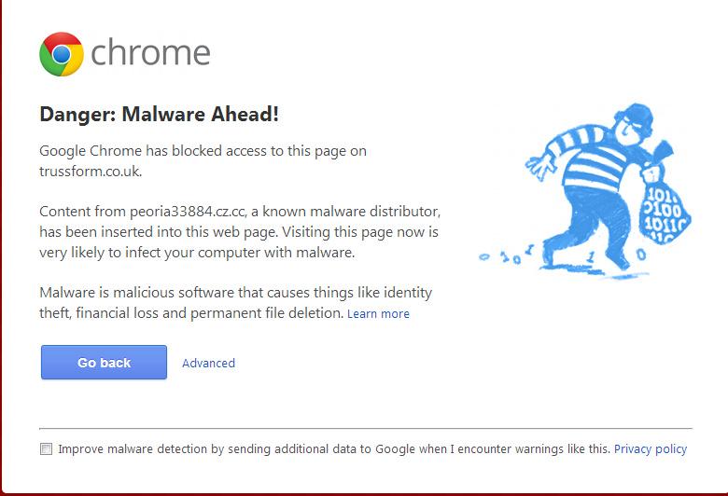Click the Chrome logo icon
The image size is (728, 496).
(62, 54)
